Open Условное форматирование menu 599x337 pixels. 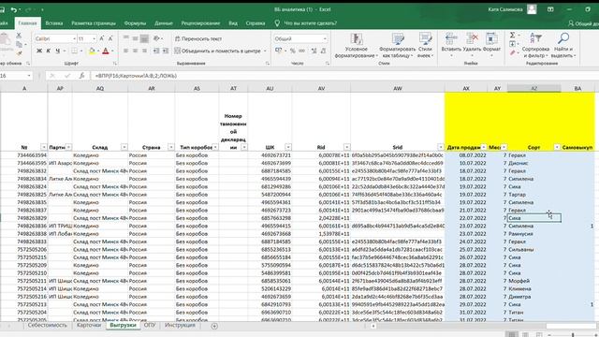coord(356,46)
